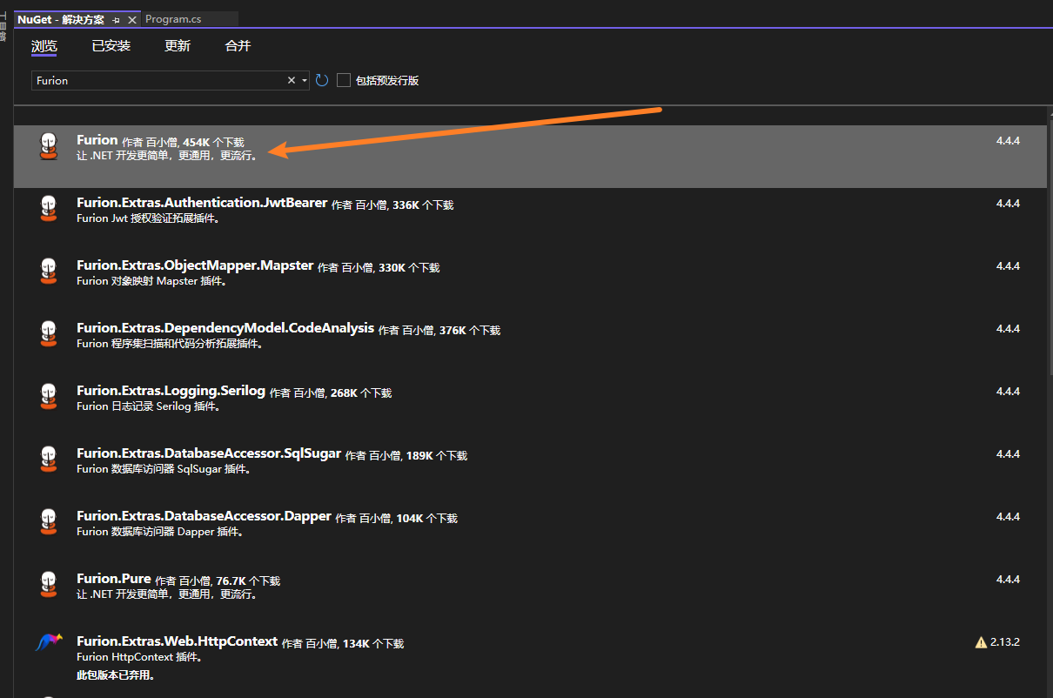Screen dimensions: 1053x698
Task: Click the refresh icon next to search box
Action: pos(321,80)
